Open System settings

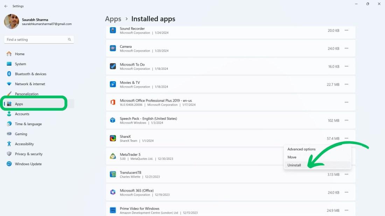pyautogui.click(x=39, y=64)
